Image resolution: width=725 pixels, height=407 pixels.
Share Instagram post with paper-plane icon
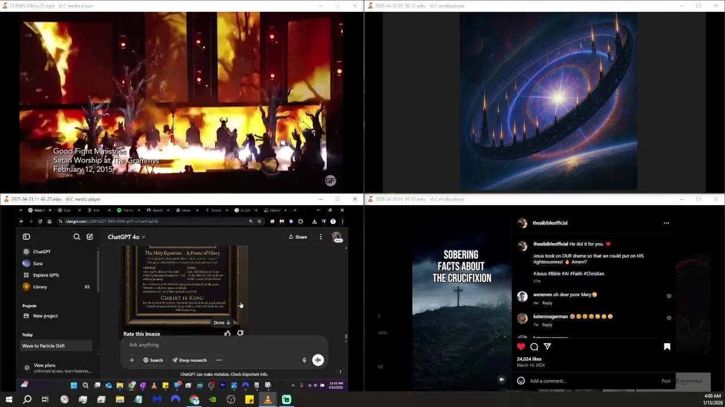point(547,347)
